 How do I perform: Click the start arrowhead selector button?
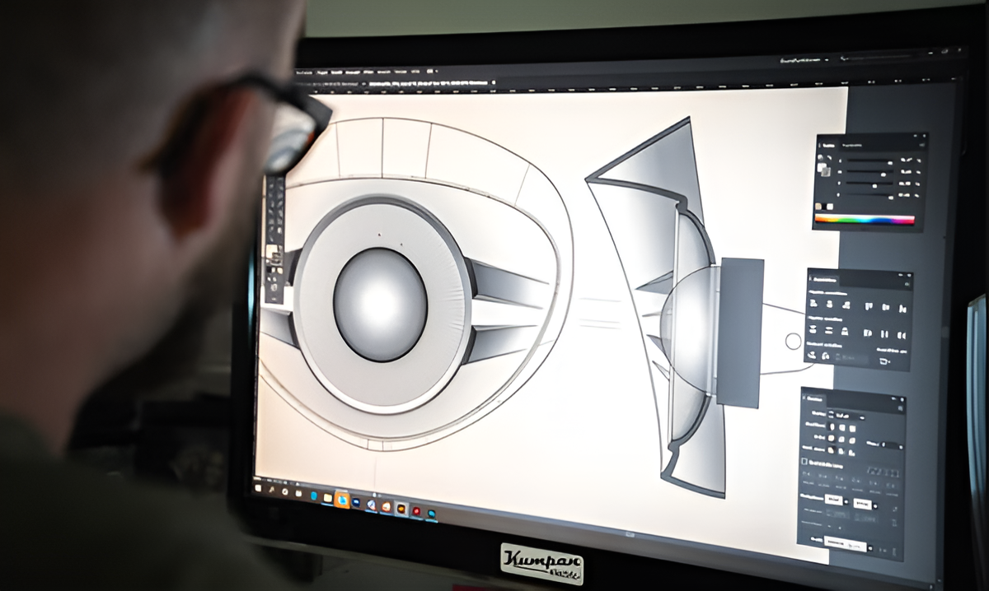point(835,500)
